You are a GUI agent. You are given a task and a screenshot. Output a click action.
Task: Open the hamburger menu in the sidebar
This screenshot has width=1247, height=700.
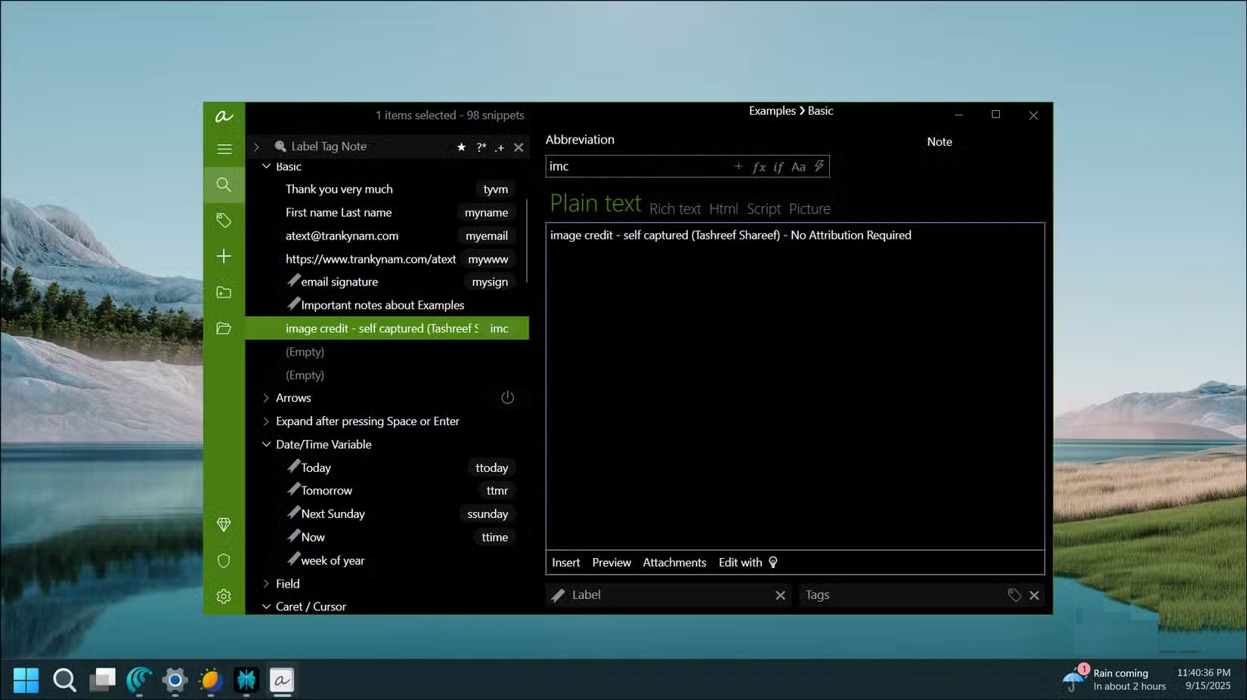(224, 149)
